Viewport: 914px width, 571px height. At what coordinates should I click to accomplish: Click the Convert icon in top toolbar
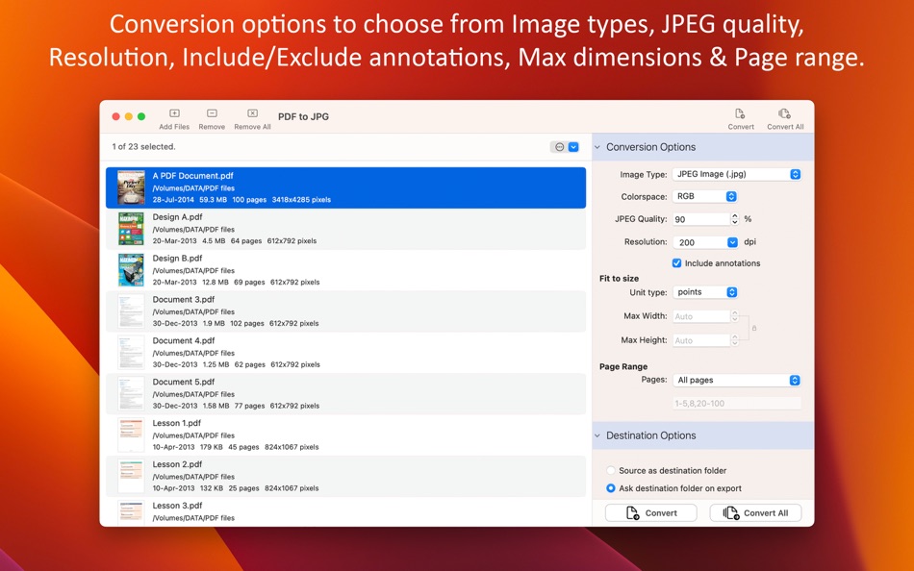[x=740, y=113]
